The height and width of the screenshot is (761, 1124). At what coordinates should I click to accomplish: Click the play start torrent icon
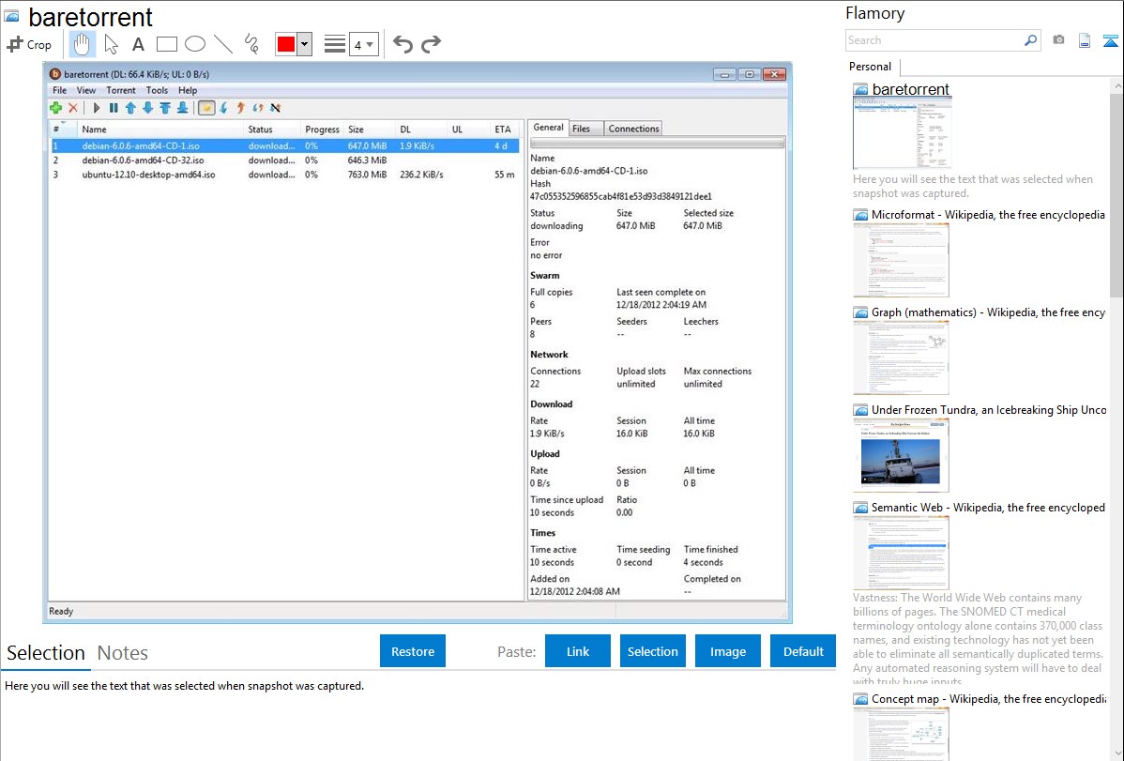point(96,108)
